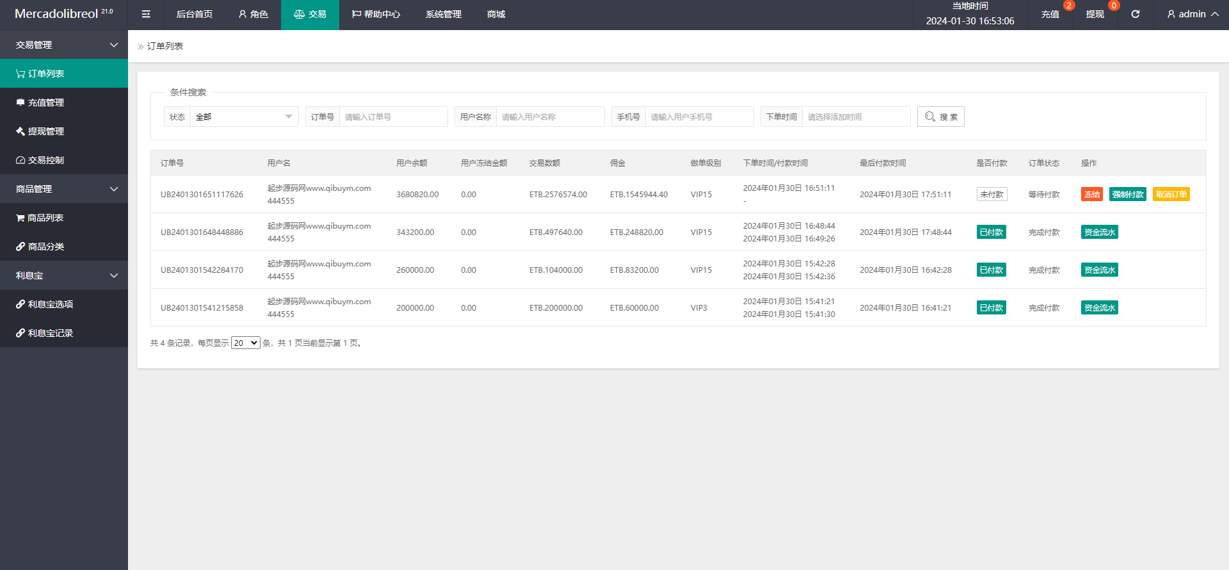Expand the admin user menu
The width and height of the screenshot is (1229, 570).
(x=1193, y=14)
